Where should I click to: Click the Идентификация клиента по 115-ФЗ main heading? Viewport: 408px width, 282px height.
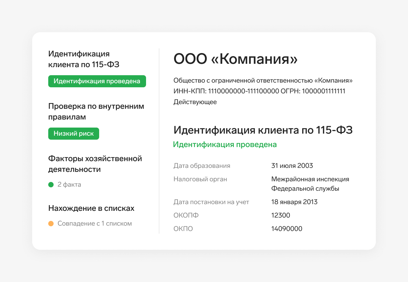pos(263,130)
